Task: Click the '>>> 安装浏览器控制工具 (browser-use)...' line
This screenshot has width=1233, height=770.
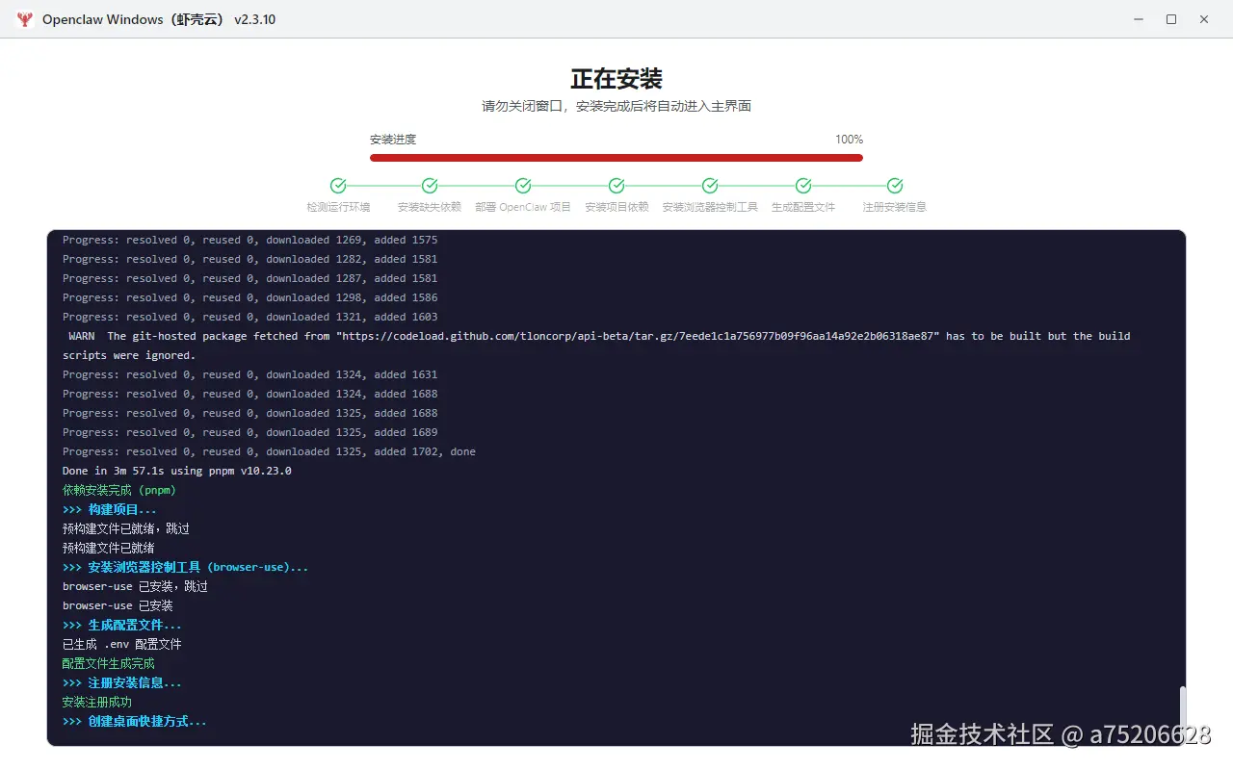Action: (186, 567)
